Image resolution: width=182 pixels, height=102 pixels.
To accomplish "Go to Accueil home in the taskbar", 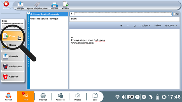I will (8, 97).
